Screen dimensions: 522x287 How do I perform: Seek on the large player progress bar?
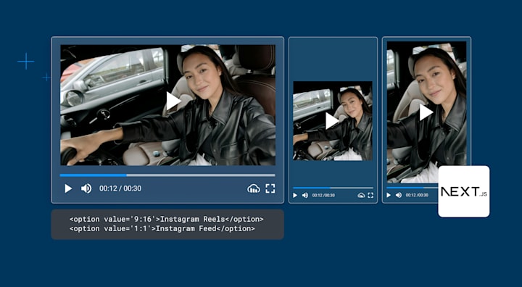coord(167,175)
